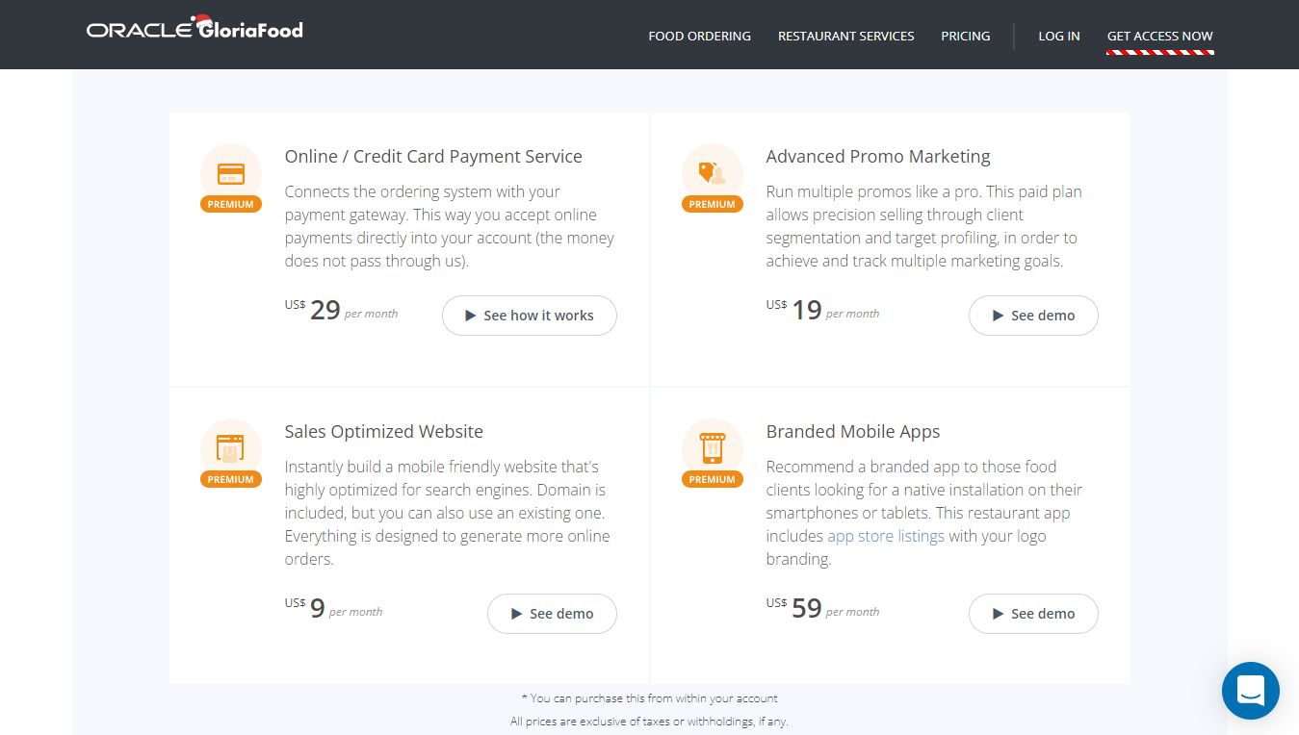Click the Online / Credit Card Payment Service heading
Image resolution: width=1299 pixels, height=735 pixels.
(x=433, y=157)
